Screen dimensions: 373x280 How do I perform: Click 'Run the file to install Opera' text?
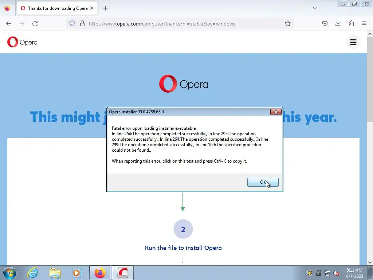[183, 248]
